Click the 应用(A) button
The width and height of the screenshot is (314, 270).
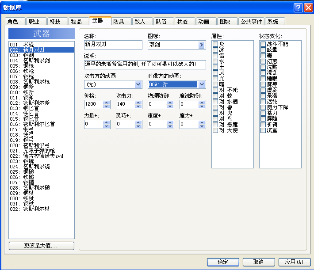[295, 262]
